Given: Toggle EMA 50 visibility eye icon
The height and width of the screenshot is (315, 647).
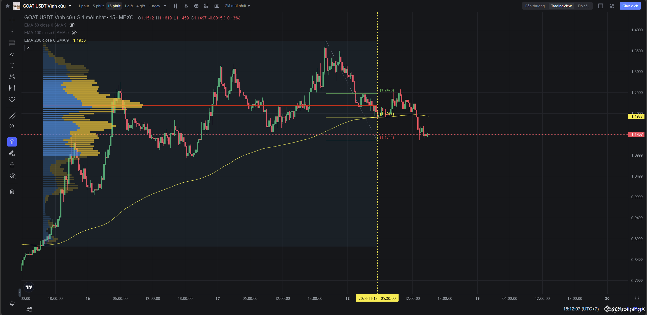Looking at the screenshot, I should pyautogui.click(x=72, y=25).
